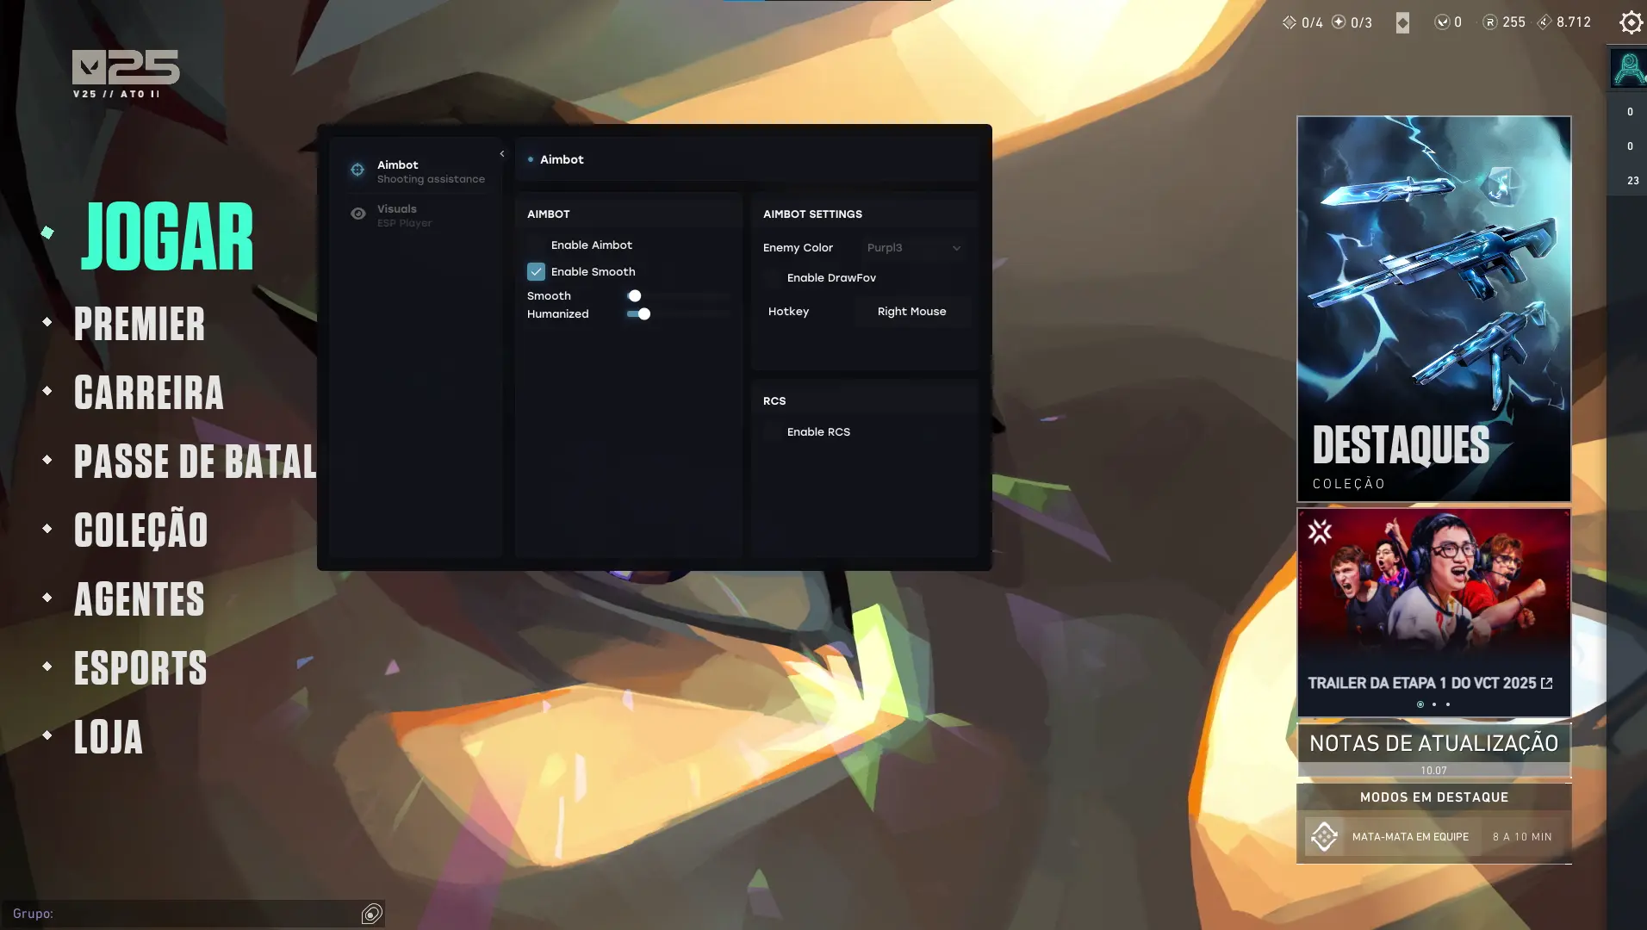Open the COLEÇÃO menu item

coord(141,529)
